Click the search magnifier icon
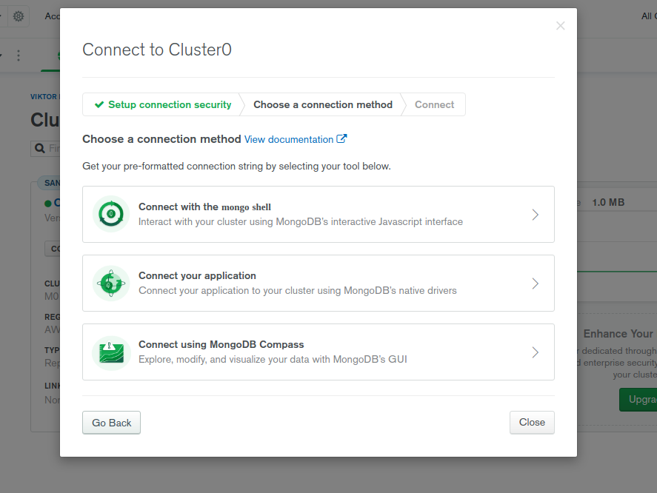Viewport: 657px width, 493px height. (39, 149)
